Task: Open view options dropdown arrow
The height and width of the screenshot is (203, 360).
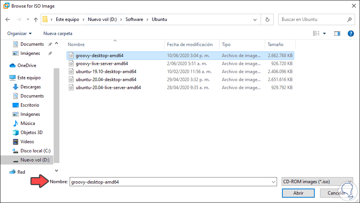Action: click(x=324, y=34)
